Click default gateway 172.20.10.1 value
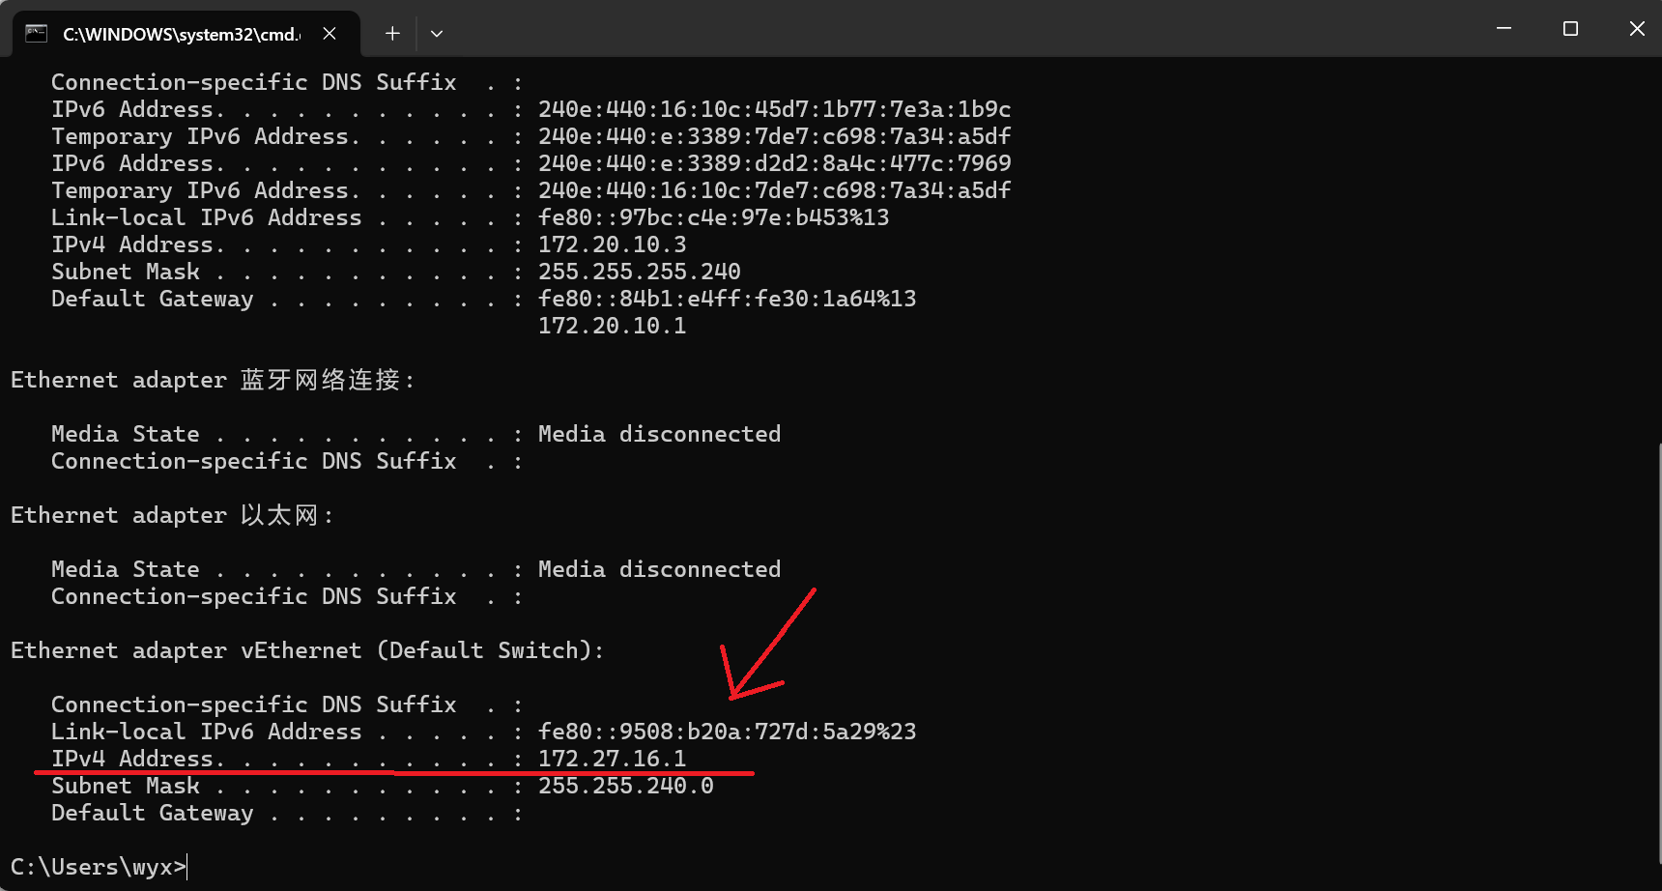Image resolution: width=1662 pixels, height=891 pixels. [x=612, y=326]
